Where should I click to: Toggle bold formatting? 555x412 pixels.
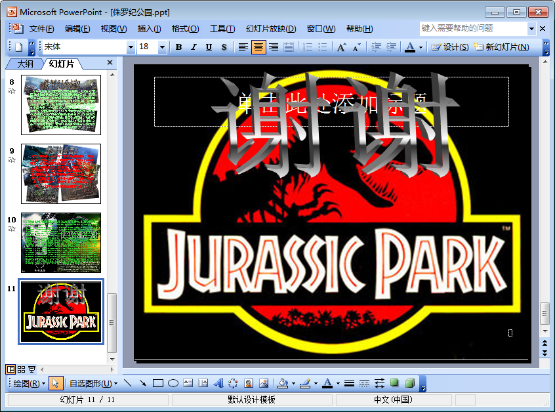coord(178,47)
